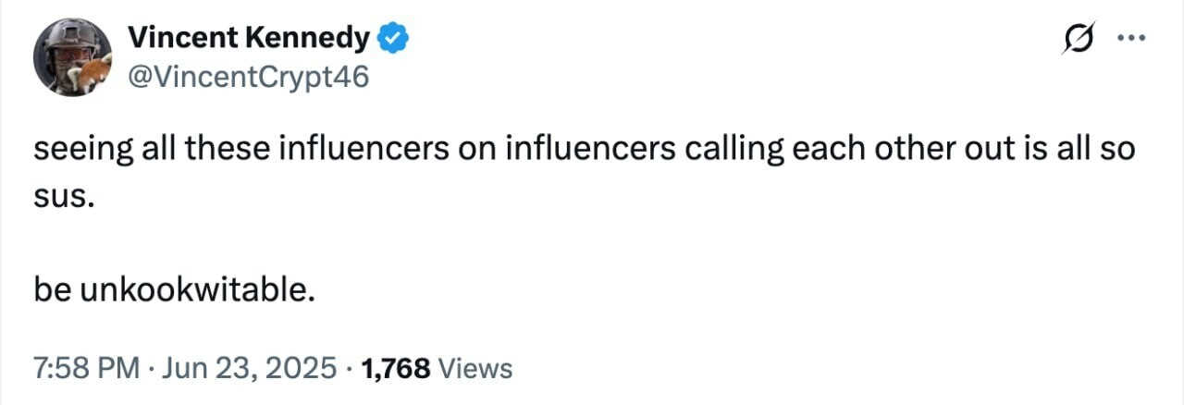
Task: Click the 7:58 PM timestamp
Action: tap(85, 368)
